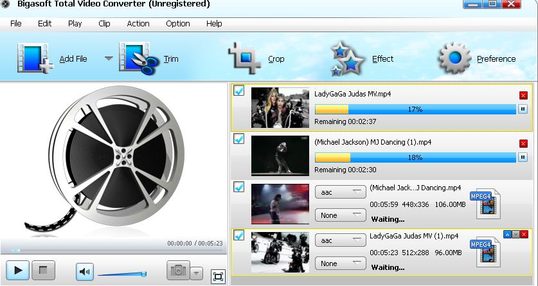Open Preference gear icon
This screenshot has width=538, height=286.
pyautogui.click(x=455, y=58)
